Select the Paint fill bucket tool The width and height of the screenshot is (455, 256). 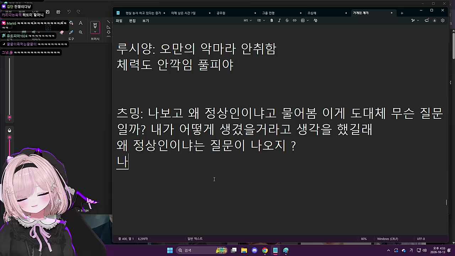(x=71, y=23)
